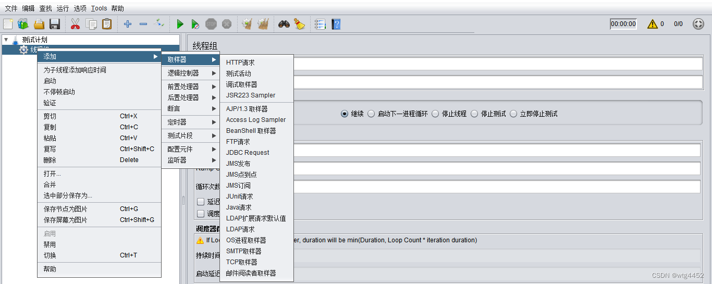Click the grey Shutdown icon
The width and height of the screenshot is (712, 284).
[x=227, y=24]
